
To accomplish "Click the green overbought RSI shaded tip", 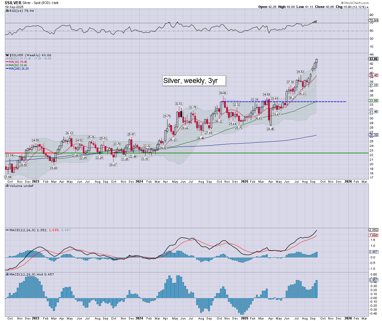I will point(315,21).
